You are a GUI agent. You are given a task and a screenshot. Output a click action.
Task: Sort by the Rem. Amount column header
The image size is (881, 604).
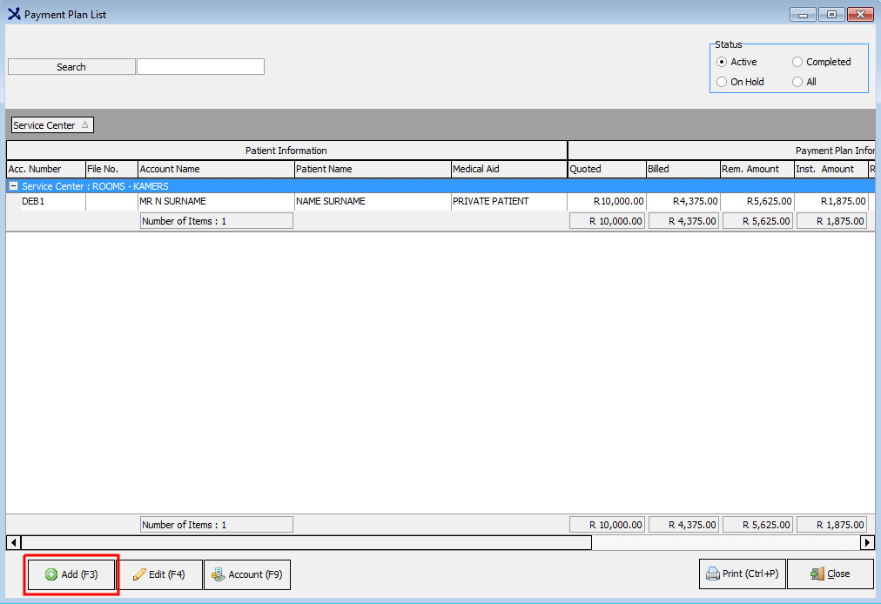[x=757, y=169]
